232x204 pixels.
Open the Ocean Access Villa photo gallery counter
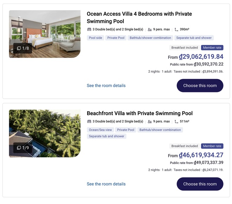(23, 48)
